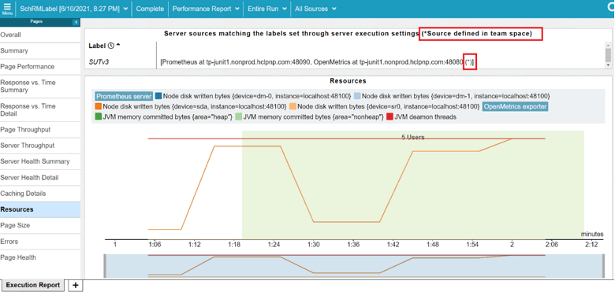Select the Resources page
This screenshot has width=615, height=292.
(40, 209)
